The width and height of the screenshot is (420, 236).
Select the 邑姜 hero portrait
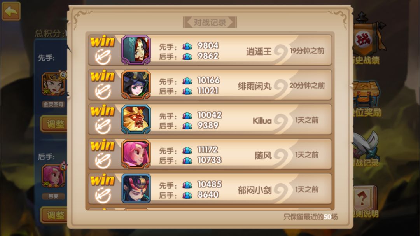tap(54, 175)
